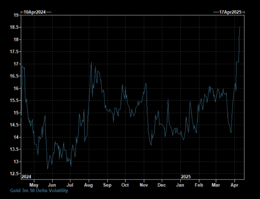Image resolution: width=260 pixels, height=199 pixels.
Task: Select the 12.5 value on the y-axis
Action: pyautogui.click(x=15, y=174)
